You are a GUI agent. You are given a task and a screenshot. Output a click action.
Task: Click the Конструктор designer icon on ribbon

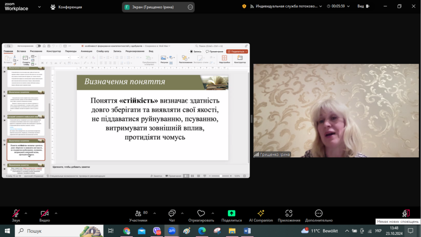tap(240, 58)
